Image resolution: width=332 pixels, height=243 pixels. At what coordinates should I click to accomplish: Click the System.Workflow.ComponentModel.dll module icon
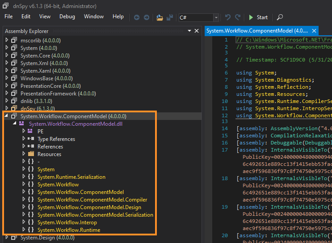(x=21, y=124)
